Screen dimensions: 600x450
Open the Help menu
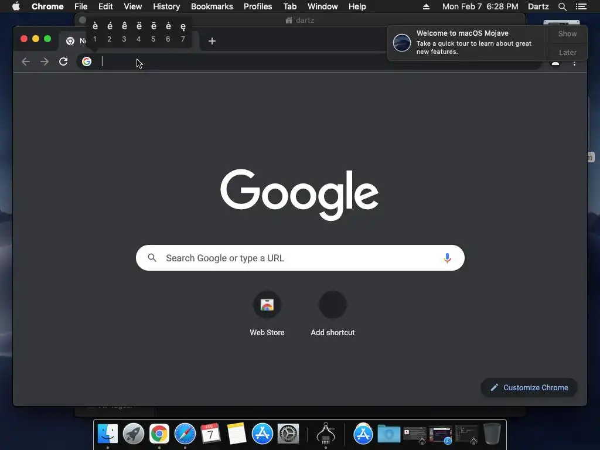click(357, 6)
